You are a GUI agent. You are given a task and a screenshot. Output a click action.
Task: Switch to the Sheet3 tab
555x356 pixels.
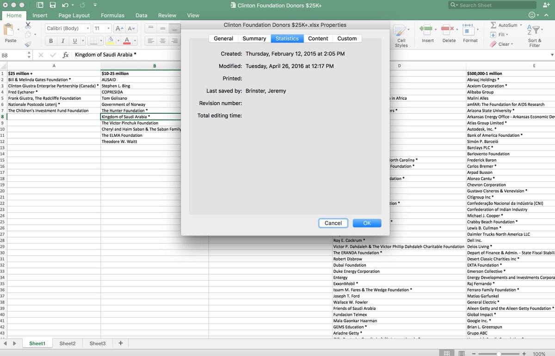point(98,344)
